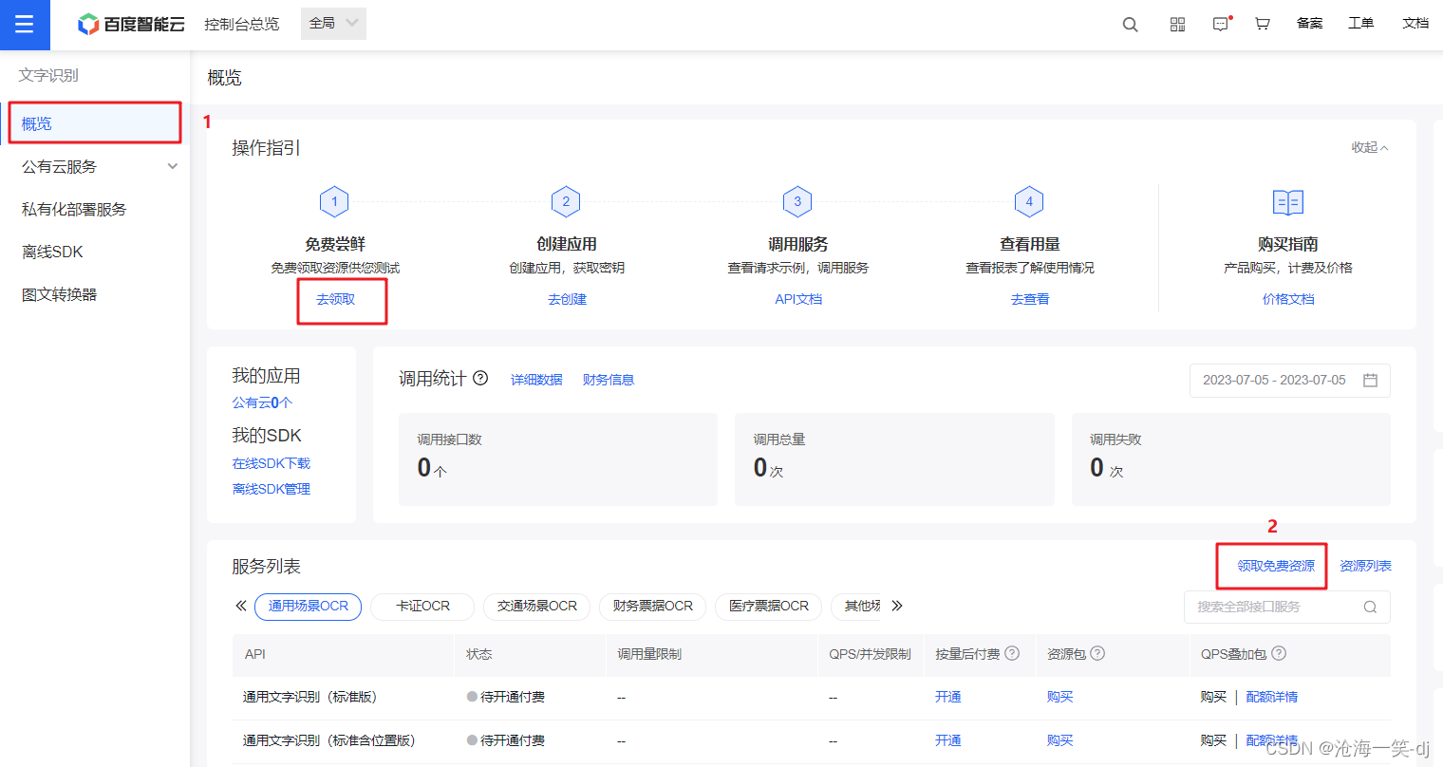Click the 去领取 link
This screenshot has width=1443, height=767.
click(335, 299)
